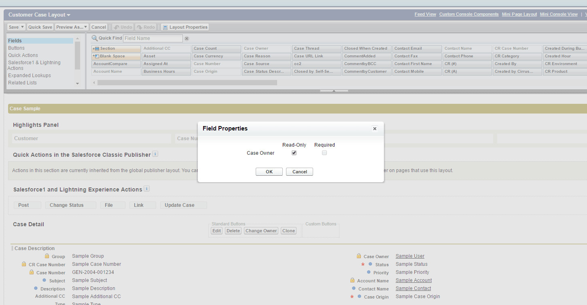The height and width of the screenshot is (305, 587).
Task: Open the Mini Console View link
Action: point(559,14)
